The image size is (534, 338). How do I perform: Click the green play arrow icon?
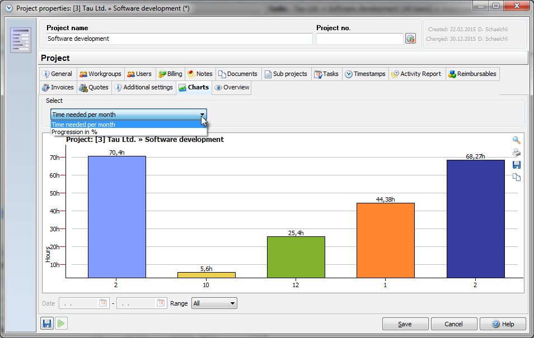[x=61, y=323]
